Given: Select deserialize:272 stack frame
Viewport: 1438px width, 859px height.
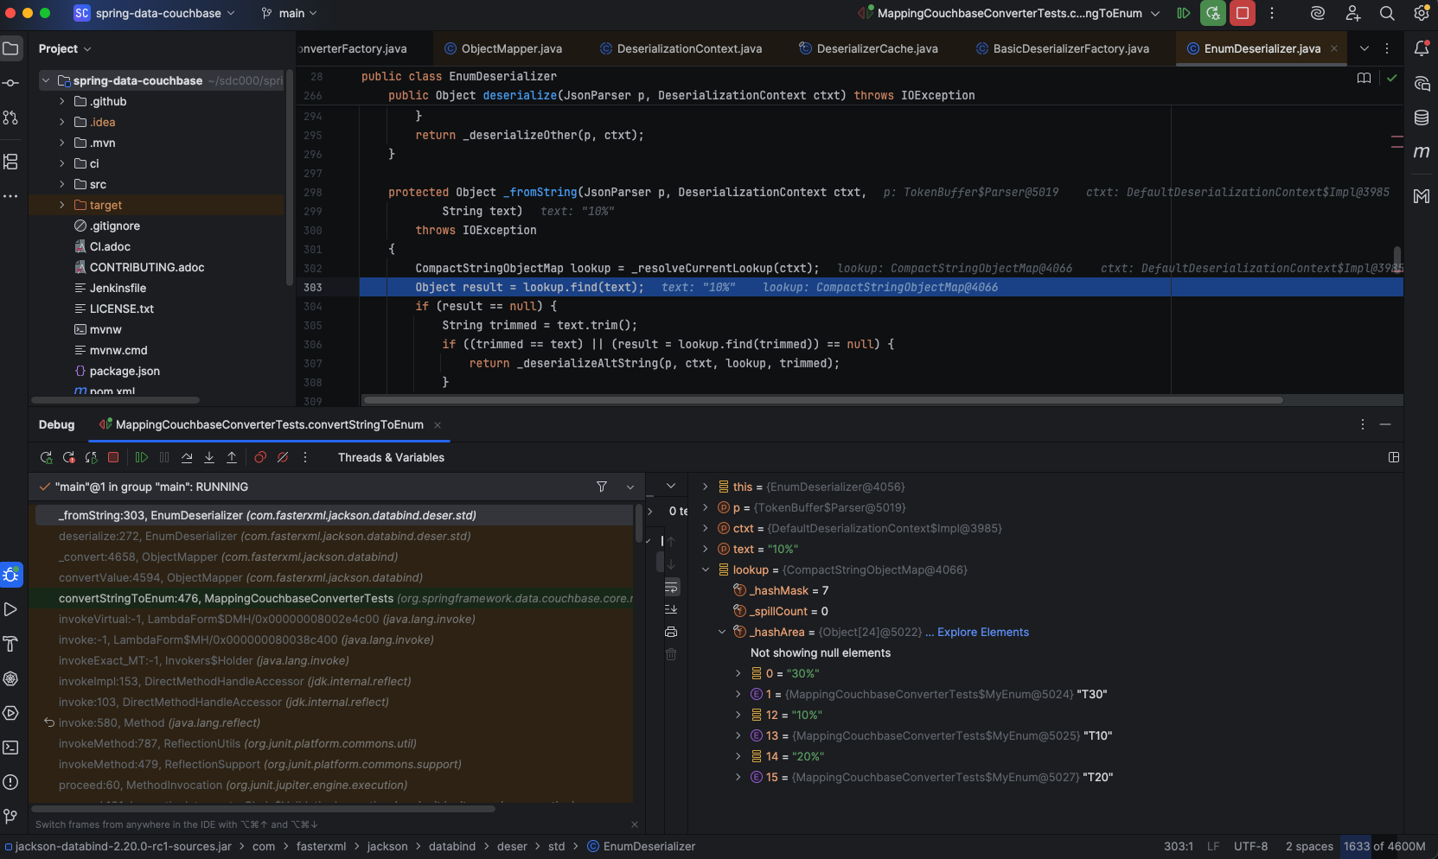Looking at the screenshot, I should 332,536.
